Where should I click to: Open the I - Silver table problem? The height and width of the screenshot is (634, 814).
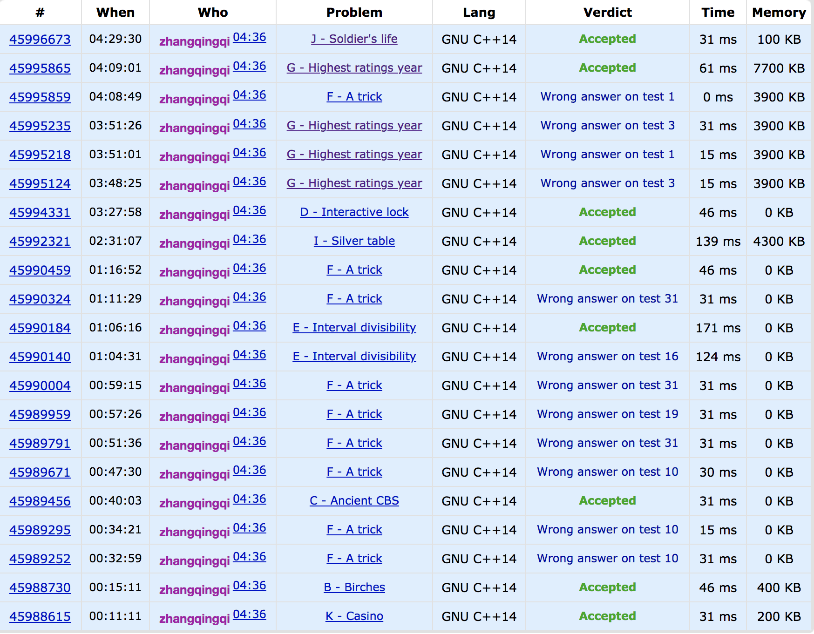coord(354,241)
